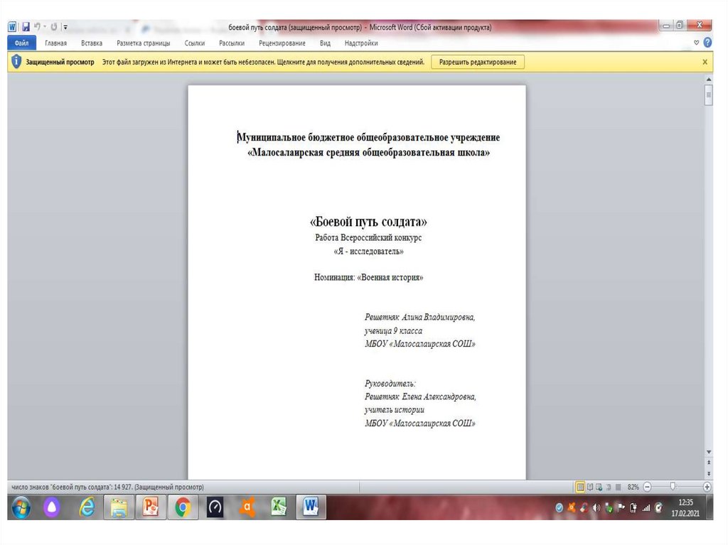Switch to Excel in the taskbar
Screen dimensions: 728x545
279,507
